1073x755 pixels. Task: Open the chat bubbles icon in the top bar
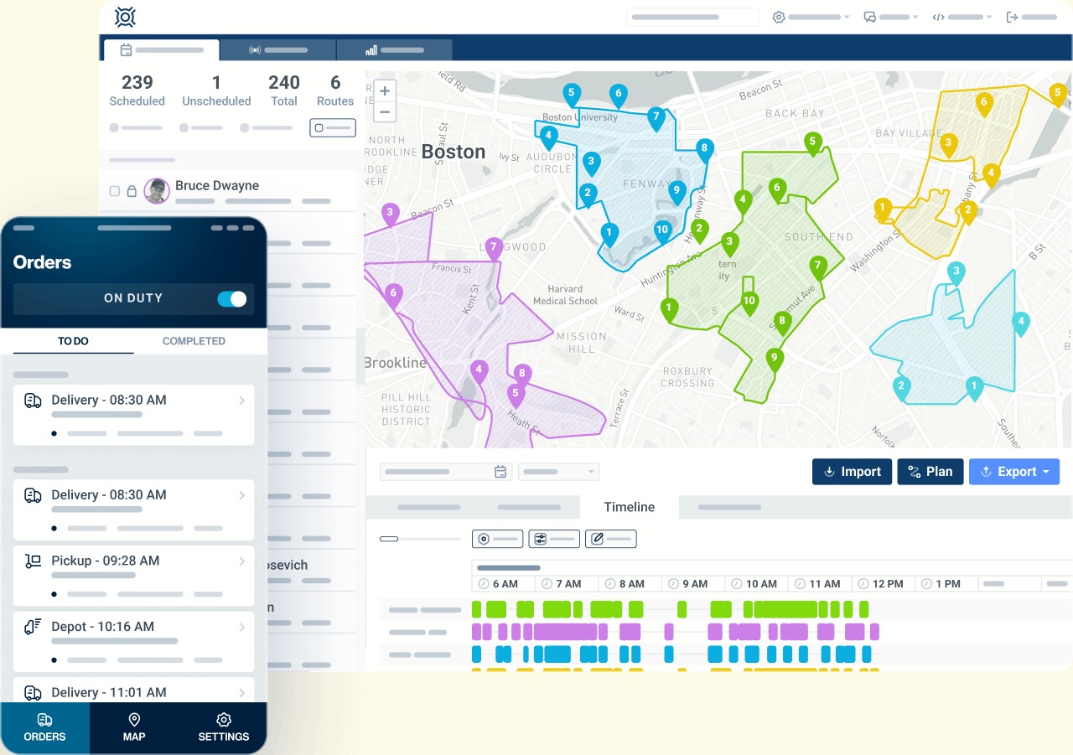(x=870, y=17)
